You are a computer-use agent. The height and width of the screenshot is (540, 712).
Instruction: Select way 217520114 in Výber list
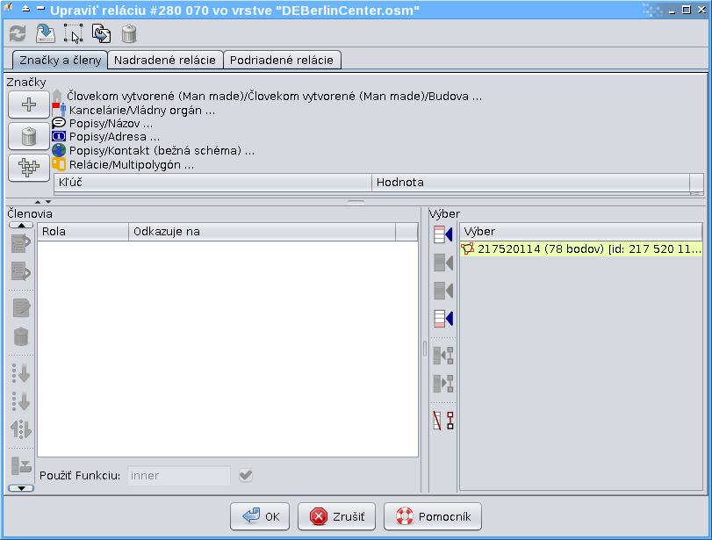[579, 249]
